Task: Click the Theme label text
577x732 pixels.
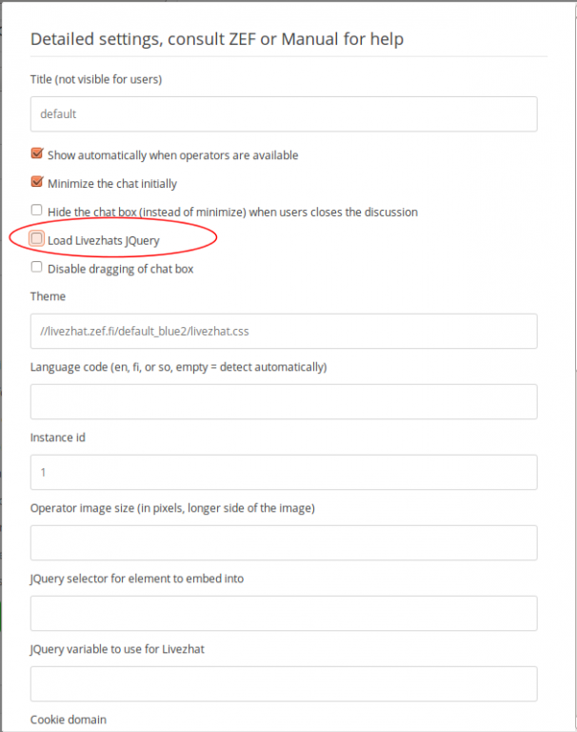Action: point(48,296)
